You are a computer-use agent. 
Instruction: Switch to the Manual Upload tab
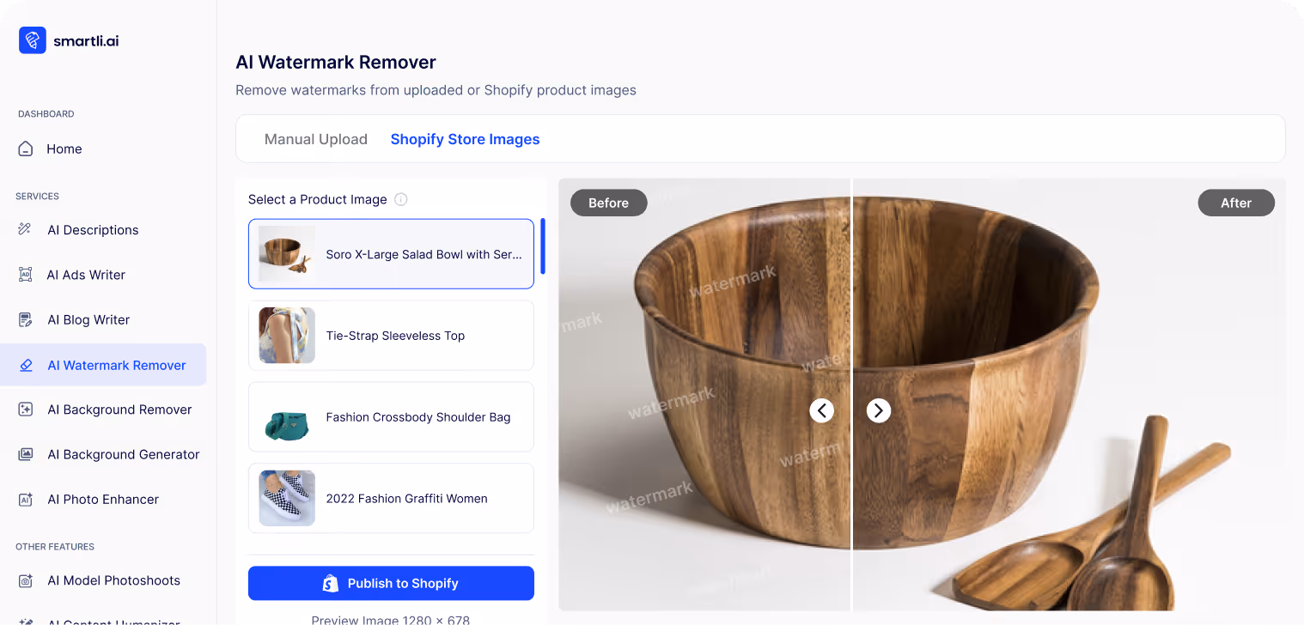(316, 139)
